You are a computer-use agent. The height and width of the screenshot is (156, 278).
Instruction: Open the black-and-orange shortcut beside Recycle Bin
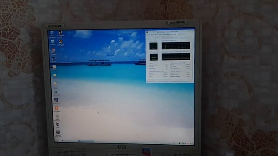(x=61, y=42)
